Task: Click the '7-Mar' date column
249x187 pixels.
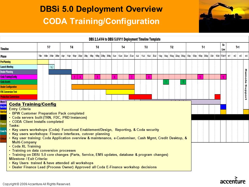Action: coord(40,56)
